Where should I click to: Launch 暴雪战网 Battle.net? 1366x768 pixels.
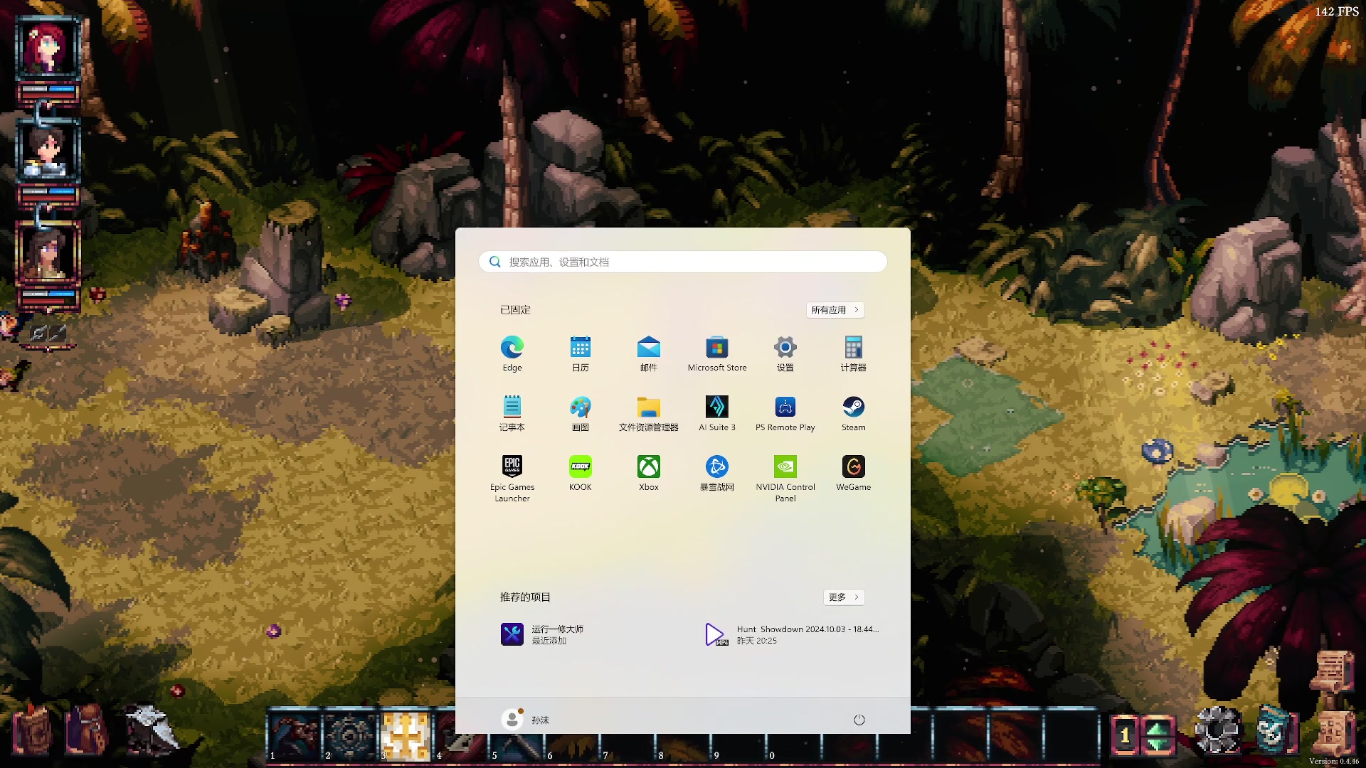click(x=717, y=473)
